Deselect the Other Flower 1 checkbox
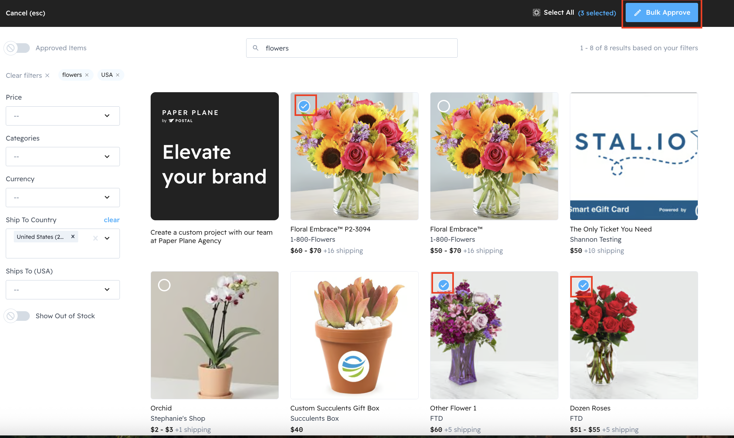734x438 pixels. 444,285
